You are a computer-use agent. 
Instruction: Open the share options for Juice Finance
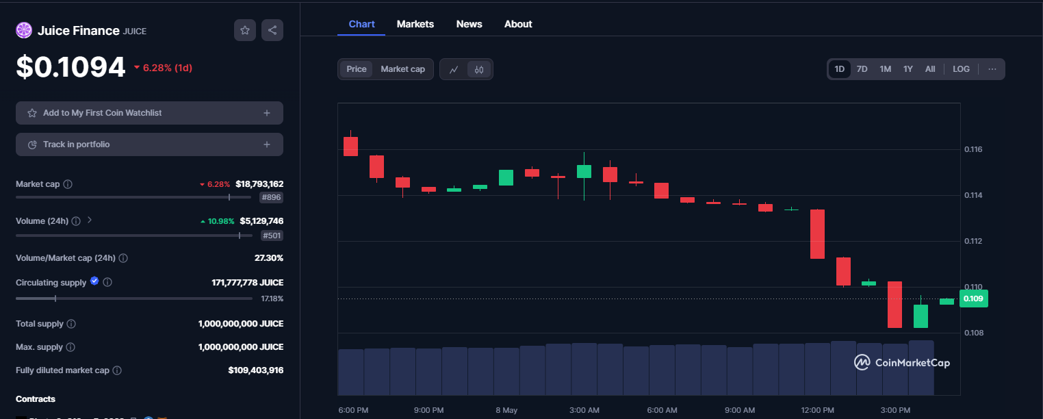(x=272, y=30)
